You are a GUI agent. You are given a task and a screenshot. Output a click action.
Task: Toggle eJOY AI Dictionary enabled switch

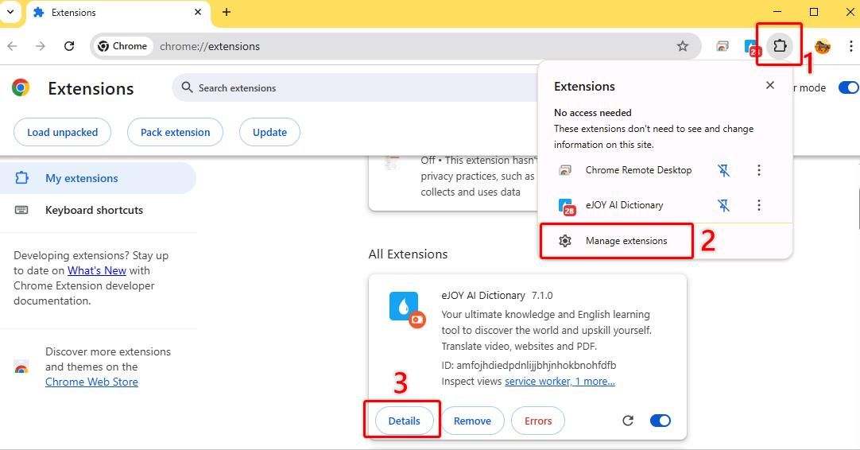660,421
